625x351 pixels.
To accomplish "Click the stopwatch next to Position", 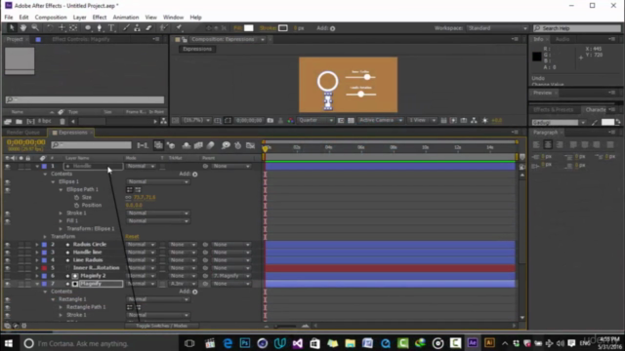I will pyautogui.click(x=76, y=206).
